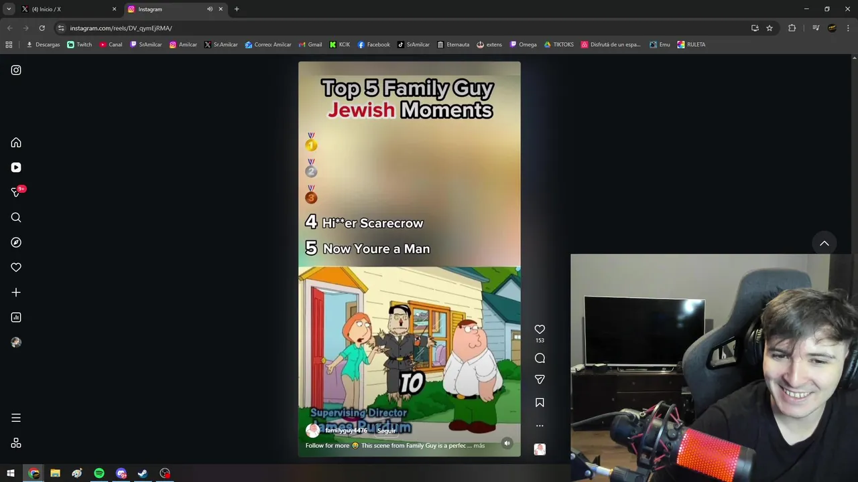Open the Extensions puzzle icon
Viewport: 858px width, 482px height.
(792, 28)
